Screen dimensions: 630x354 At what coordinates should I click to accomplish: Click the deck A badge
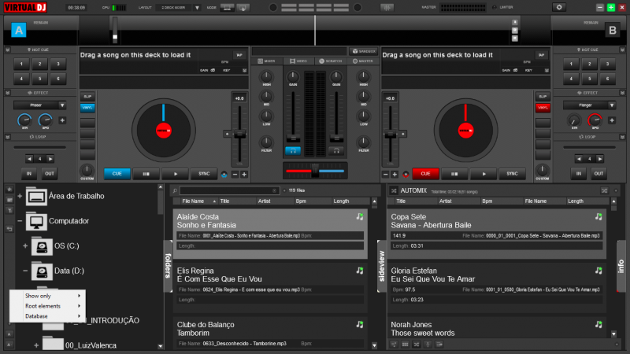tap(18, 30)
